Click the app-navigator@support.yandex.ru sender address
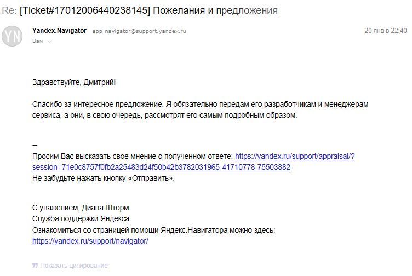The image size is (412, 276). click(139, 31)
